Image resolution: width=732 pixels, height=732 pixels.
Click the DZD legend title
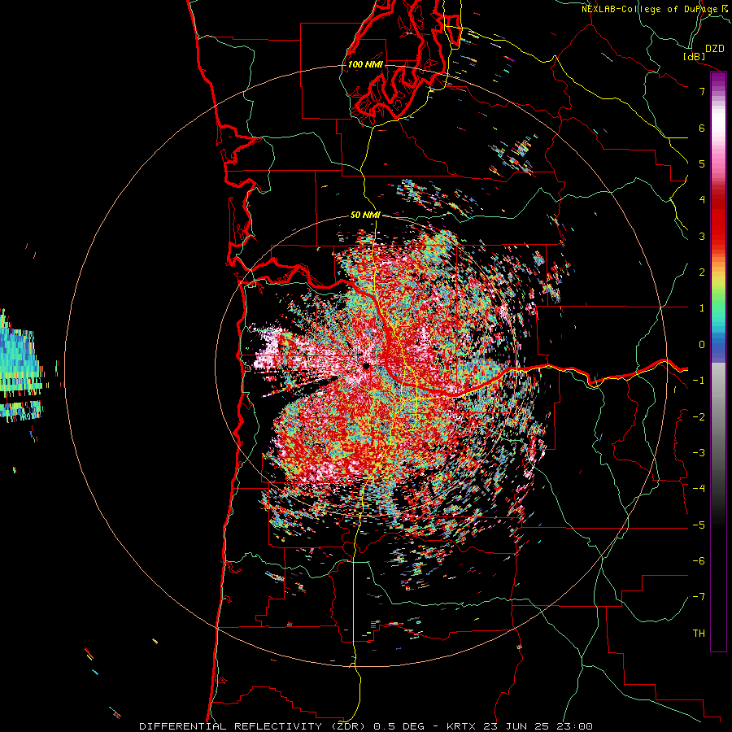click(x=715, y=49)
